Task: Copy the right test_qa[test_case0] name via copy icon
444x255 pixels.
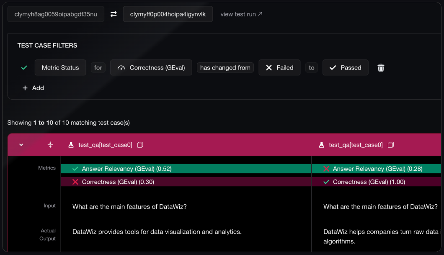Action: [390, 144]
